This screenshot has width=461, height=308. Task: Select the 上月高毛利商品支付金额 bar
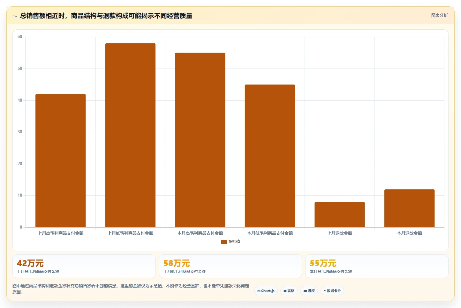pyautogui.click(x=61, y=161)
